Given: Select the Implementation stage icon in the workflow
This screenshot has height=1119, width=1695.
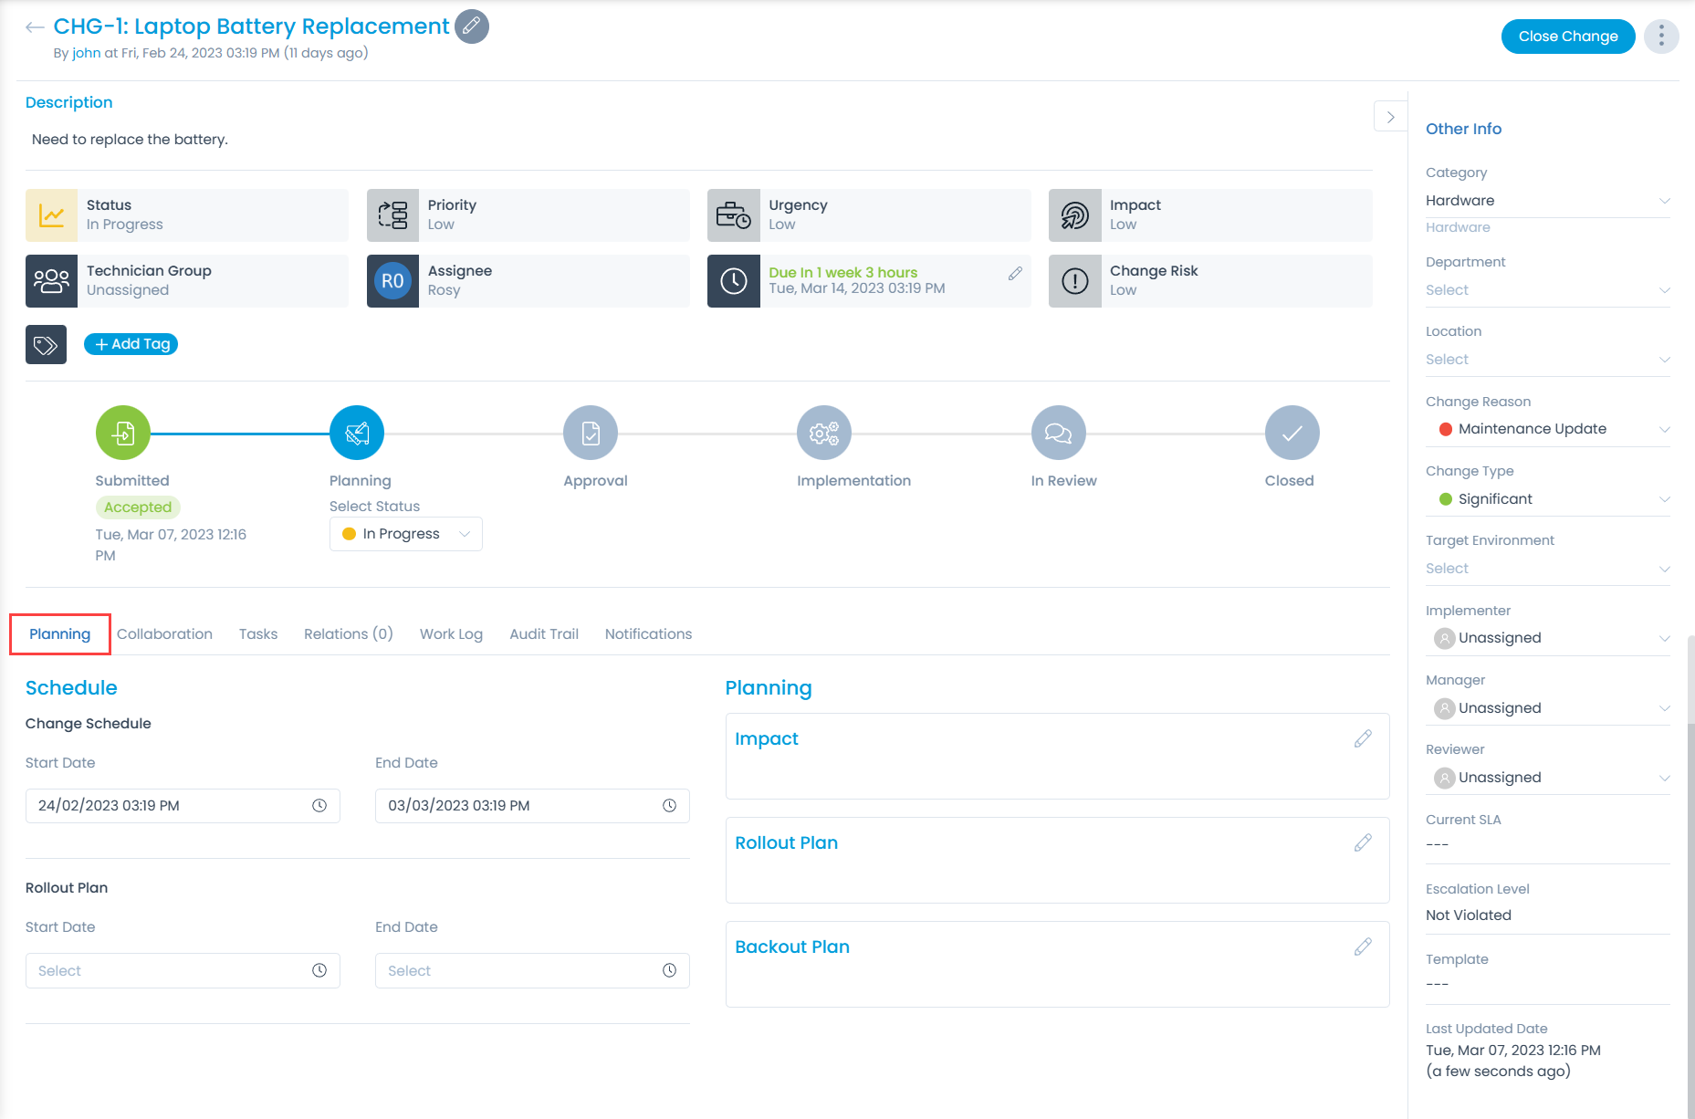Looking at the screenshot, I should tap(823, 433).
